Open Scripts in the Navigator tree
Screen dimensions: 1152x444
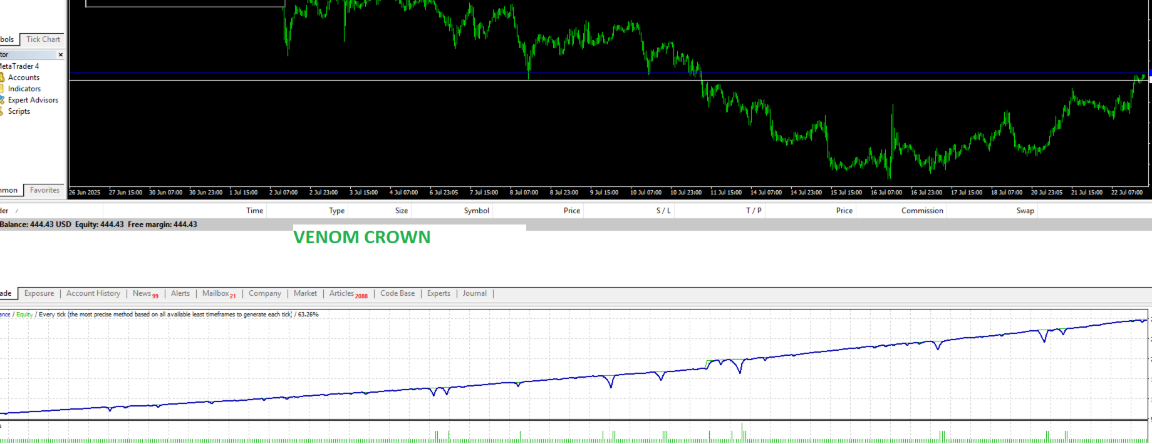click(x=19, y=111)
